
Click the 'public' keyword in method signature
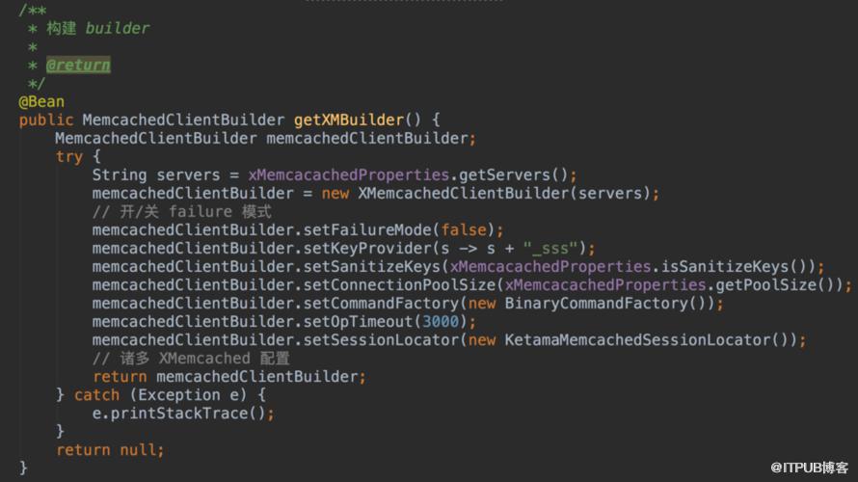[46, 120]
